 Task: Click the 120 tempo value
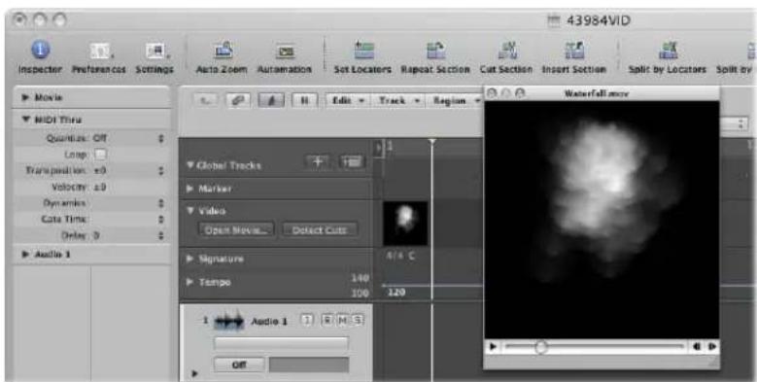396,293
